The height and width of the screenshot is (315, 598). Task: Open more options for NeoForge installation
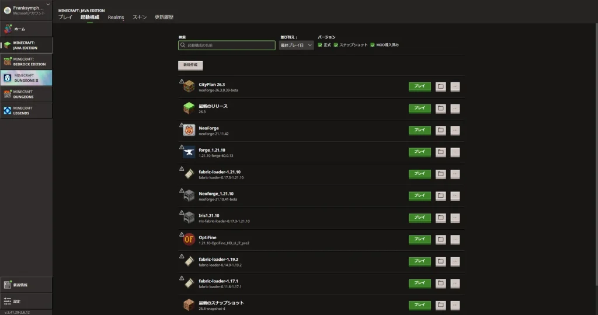click(455, 130)
